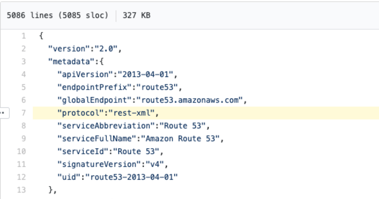
Task: Click line number 13
Action: coord(21,190)
